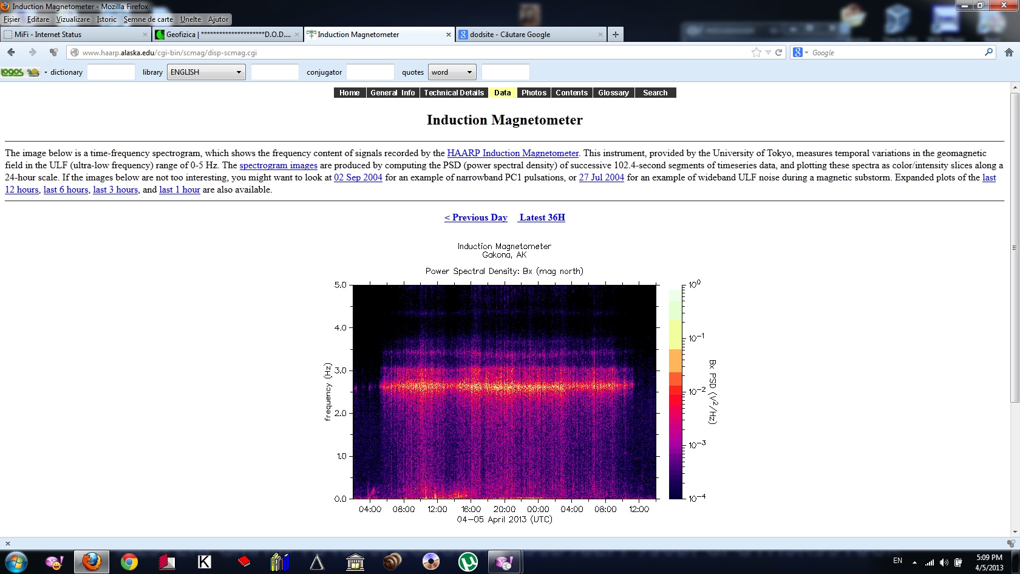Click the magnifier search icon in search box
The height and width of the screenshot is (574, 1020).
tap(988, 52)
